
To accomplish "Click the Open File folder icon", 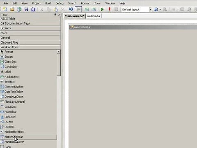I will click(x=12, y=9).
